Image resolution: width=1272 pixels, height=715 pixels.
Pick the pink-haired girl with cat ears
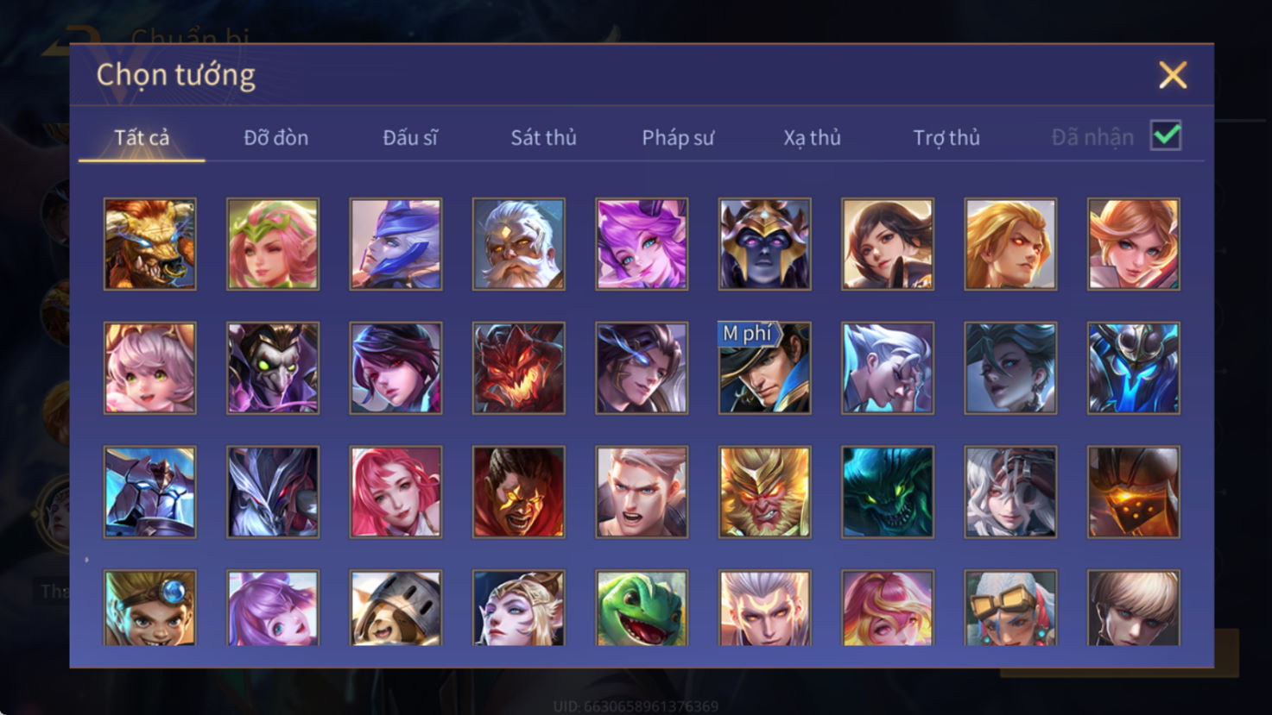coord(149,368)
